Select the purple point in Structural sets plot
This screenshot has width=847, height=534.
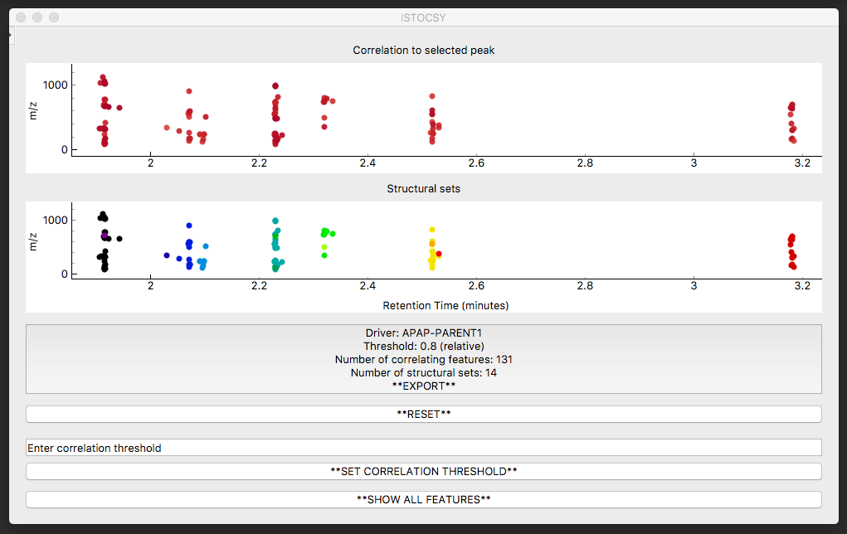pyautogui.click(x=105, y=235)
